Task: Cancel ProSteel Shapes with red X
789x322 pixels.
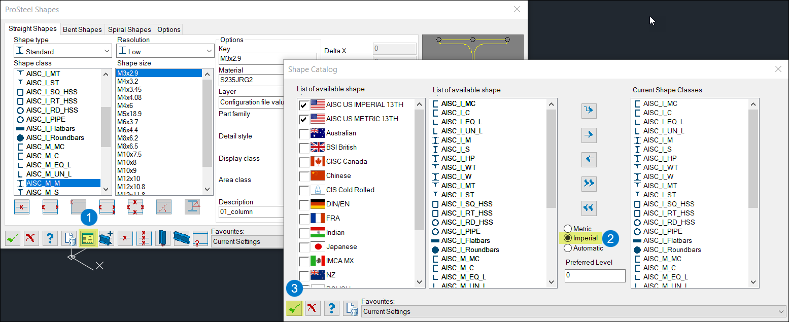Action: pos(31,238)
